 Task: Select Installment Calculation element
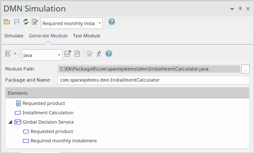click(48, 113)
